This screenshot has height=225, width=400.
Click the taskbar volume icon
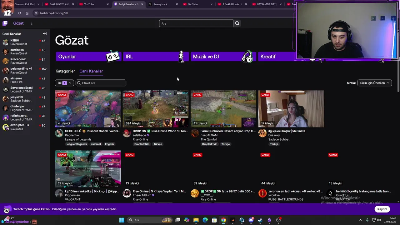click(379, 220)
